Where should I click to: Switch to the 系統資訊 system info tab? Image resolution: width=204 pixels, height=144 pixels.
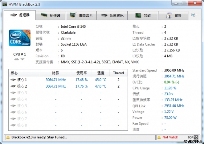point(112,16)
